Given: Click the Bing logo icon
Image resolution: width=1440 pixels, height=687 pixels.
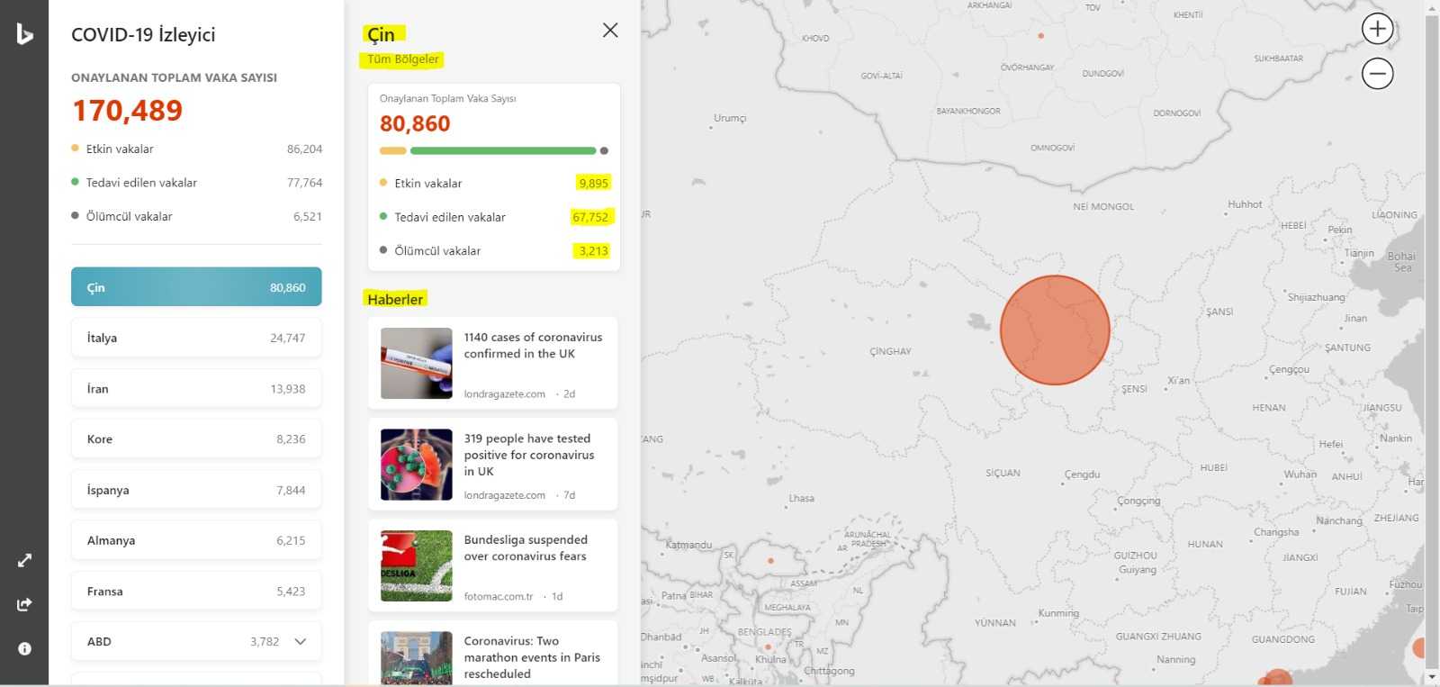Looking at the screenshot, I should (x=24, y=34).
